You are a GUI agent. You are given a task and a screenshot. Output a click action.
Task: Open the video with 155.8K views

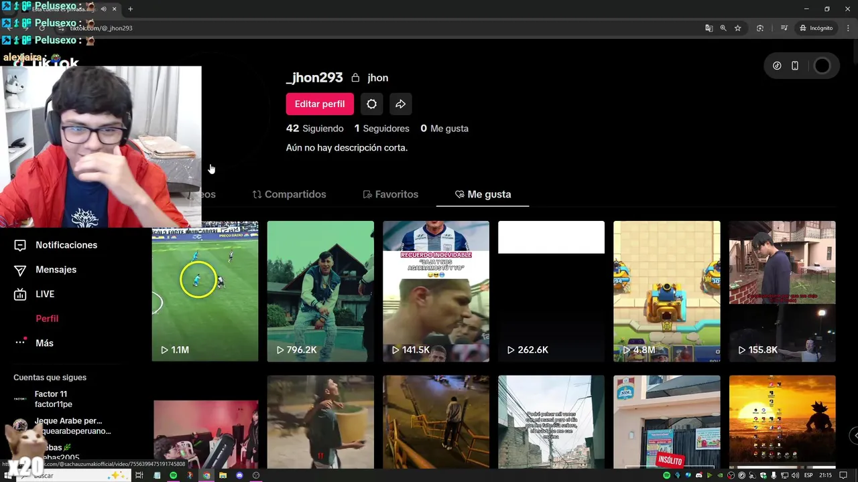pyautogui.click(x=782, y=291)
